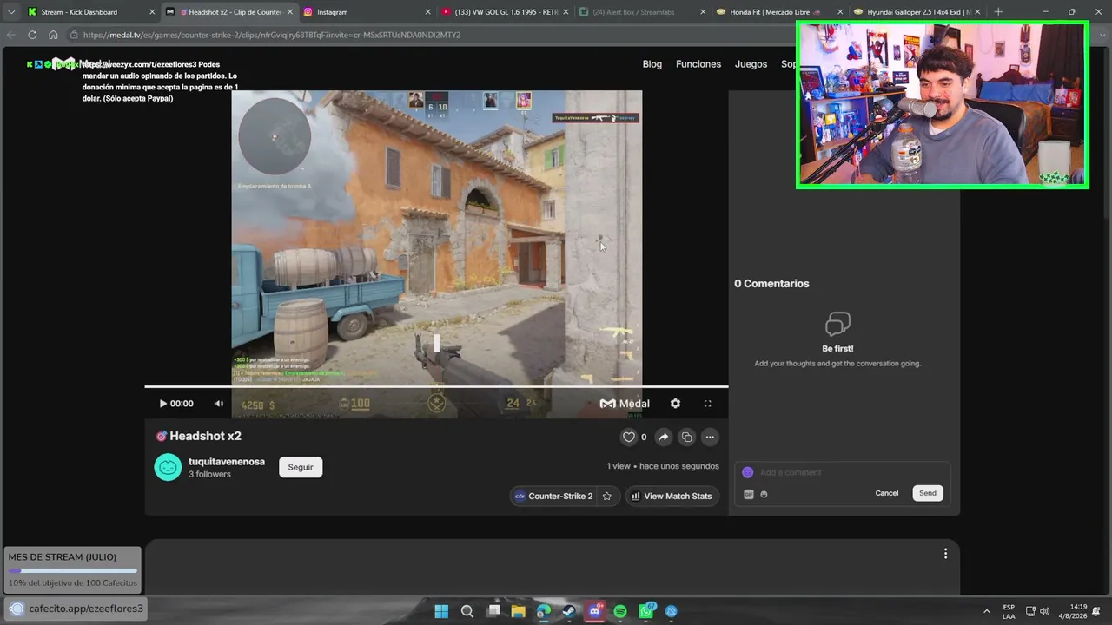This screenshot has height=625, width=1112.
Task: Open the video player settings gear
Action: pos(675,404)
